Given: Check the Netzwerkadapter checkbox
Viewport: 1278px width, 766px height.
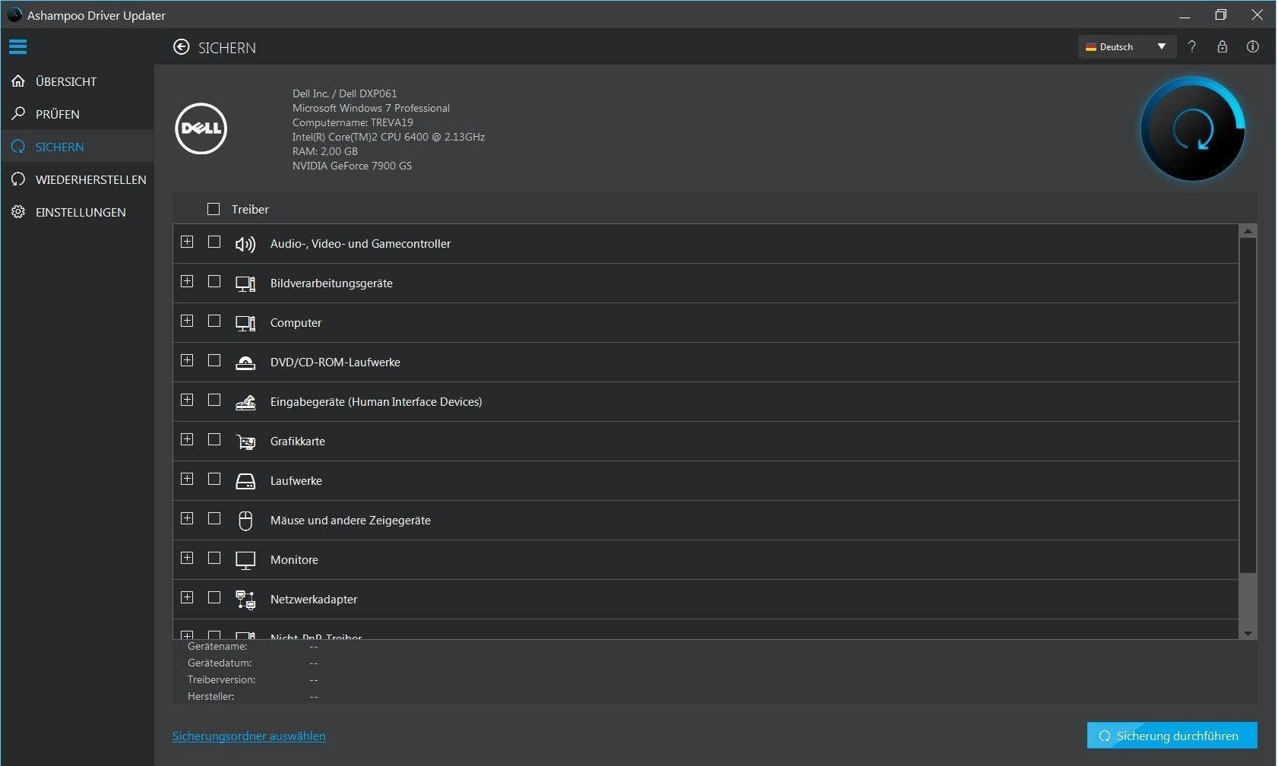Looking at the screenshot, I should tap(214, 597).
